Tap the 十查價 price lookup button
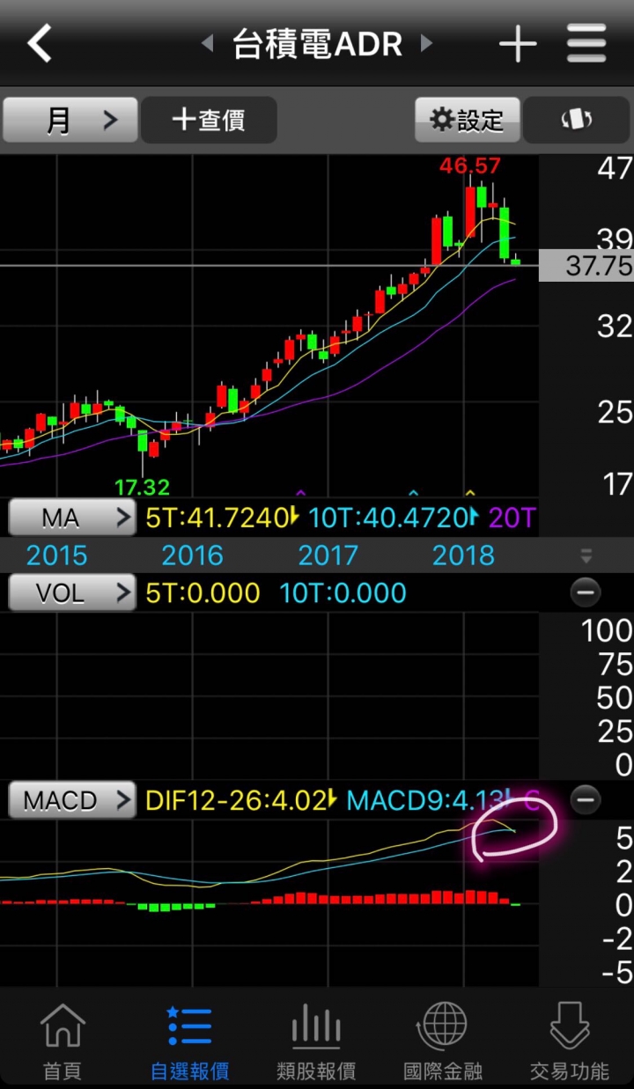 (x=210, y=120)
